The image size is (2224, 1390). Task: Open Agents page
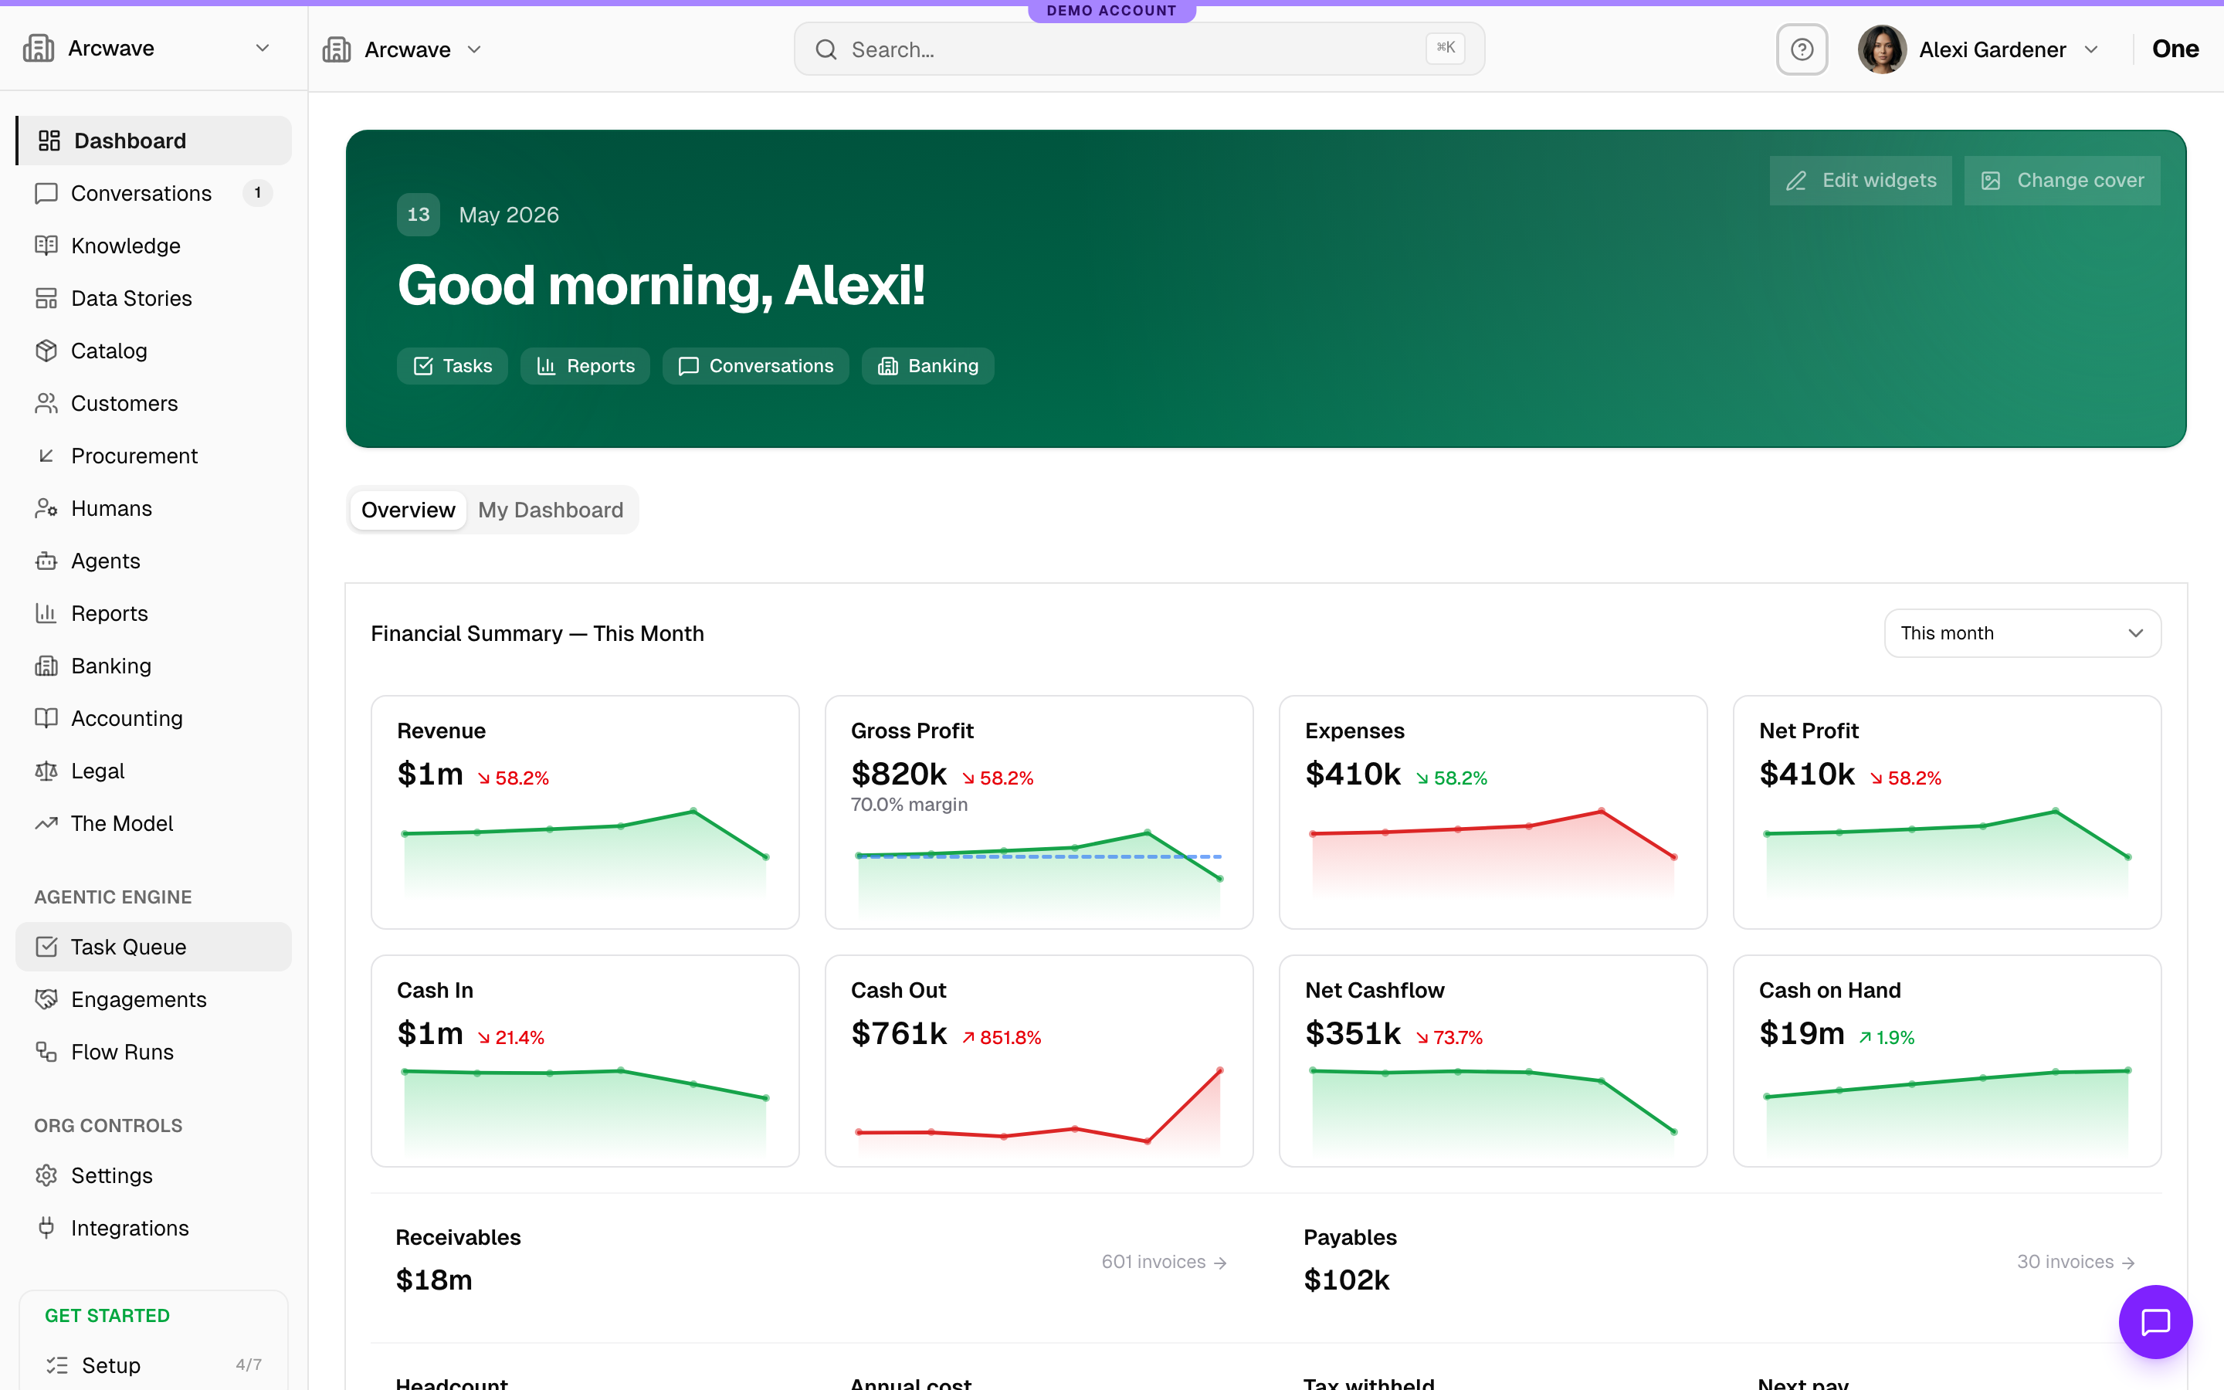(x=154, y=560)
